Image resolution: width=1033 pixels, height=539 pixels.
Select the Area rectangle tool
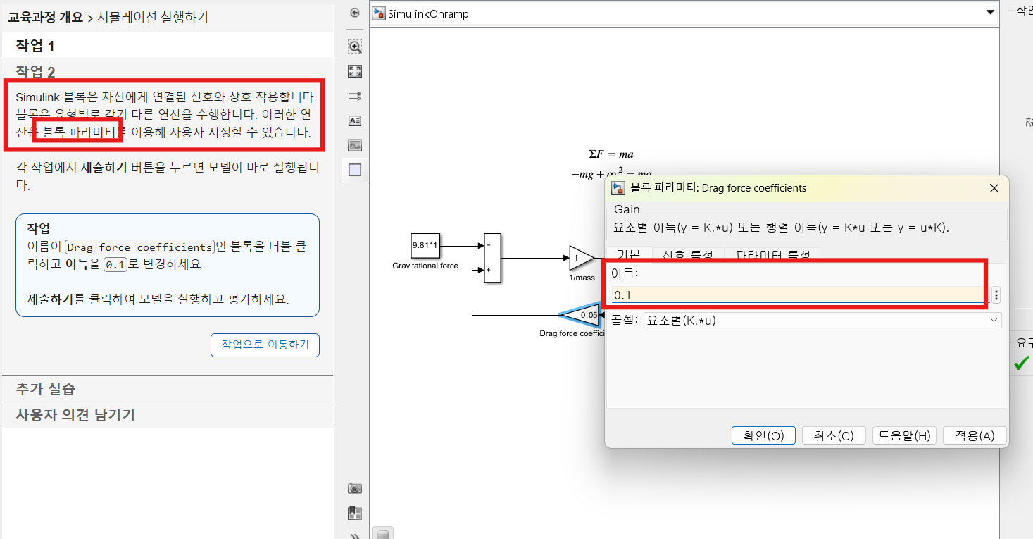355,170
